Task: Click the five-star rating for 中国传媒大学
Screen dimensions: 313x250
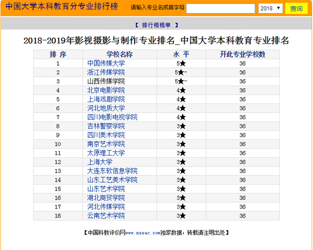Action: coord(181,63)
